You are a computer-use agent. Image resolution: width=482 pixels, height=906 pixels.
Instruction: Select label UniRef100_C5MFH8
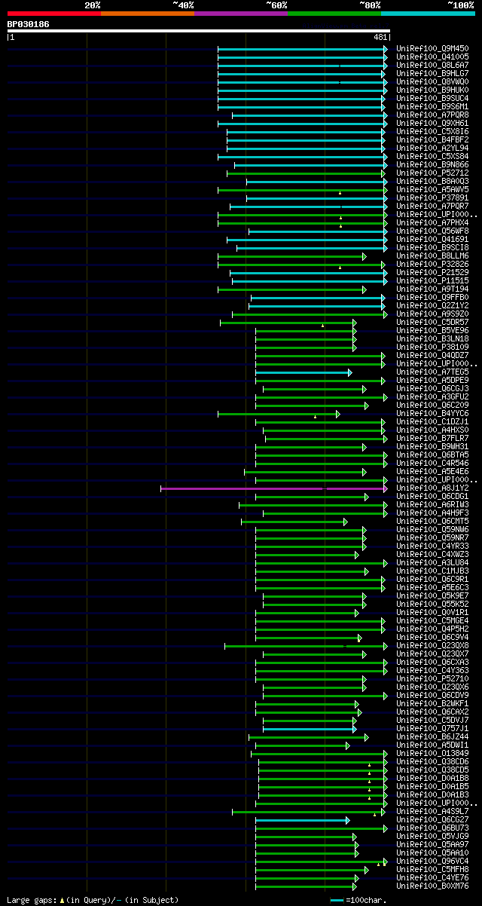432,869
